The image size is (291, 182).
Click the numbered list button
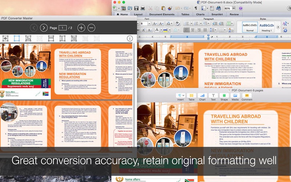point(197,24)
